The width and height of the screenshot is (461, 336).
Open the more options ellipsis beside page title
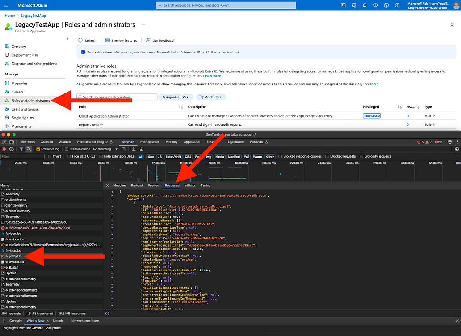pos(144,25)
